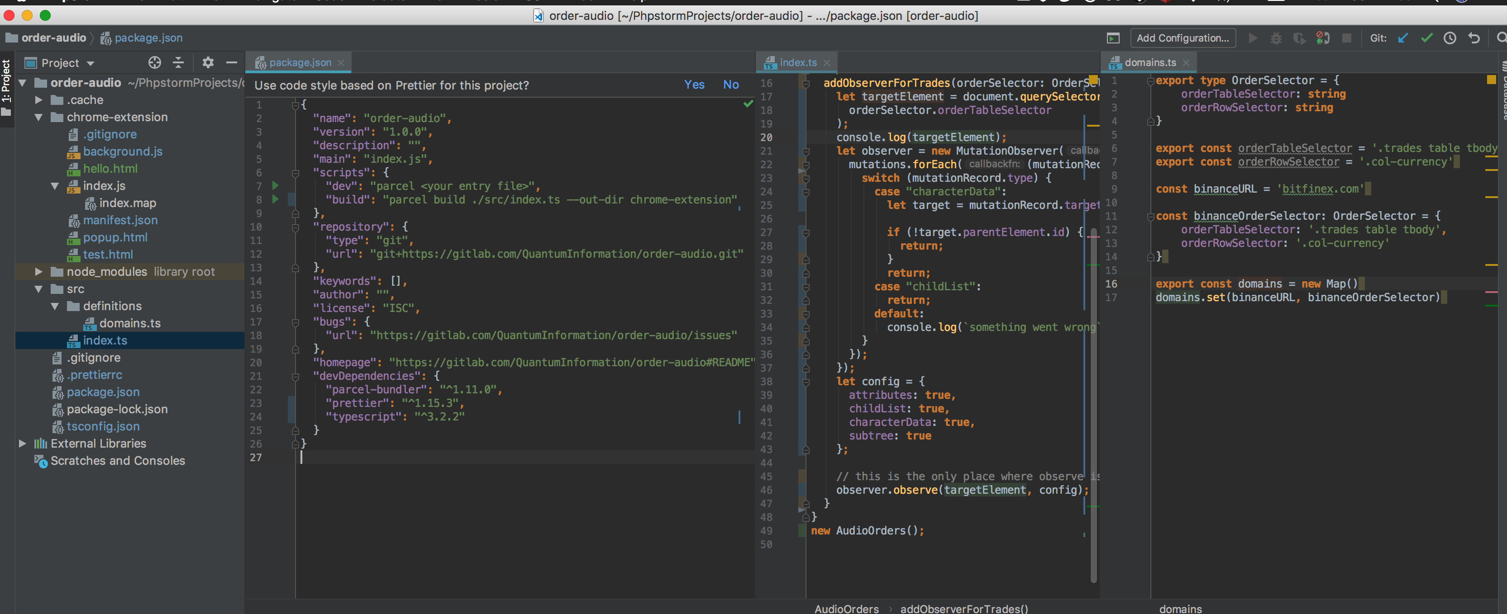Click No to decline Prettier code style
Image resolution: width=1507 pixels, height=614 pixels.
tap(731, 85)
